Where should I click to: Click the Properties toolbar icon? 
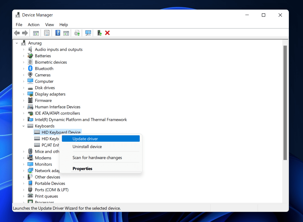pos(47,33)
